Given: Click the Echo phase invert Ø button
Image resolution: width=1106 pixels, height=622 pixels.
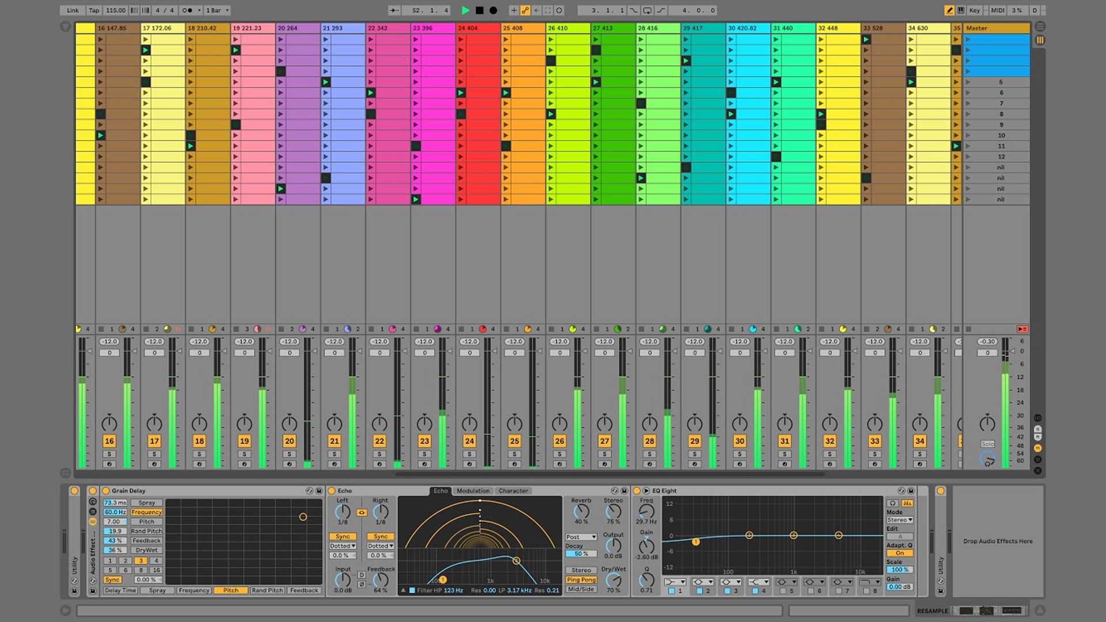Looking at the screenshot, I should point(361,584).
